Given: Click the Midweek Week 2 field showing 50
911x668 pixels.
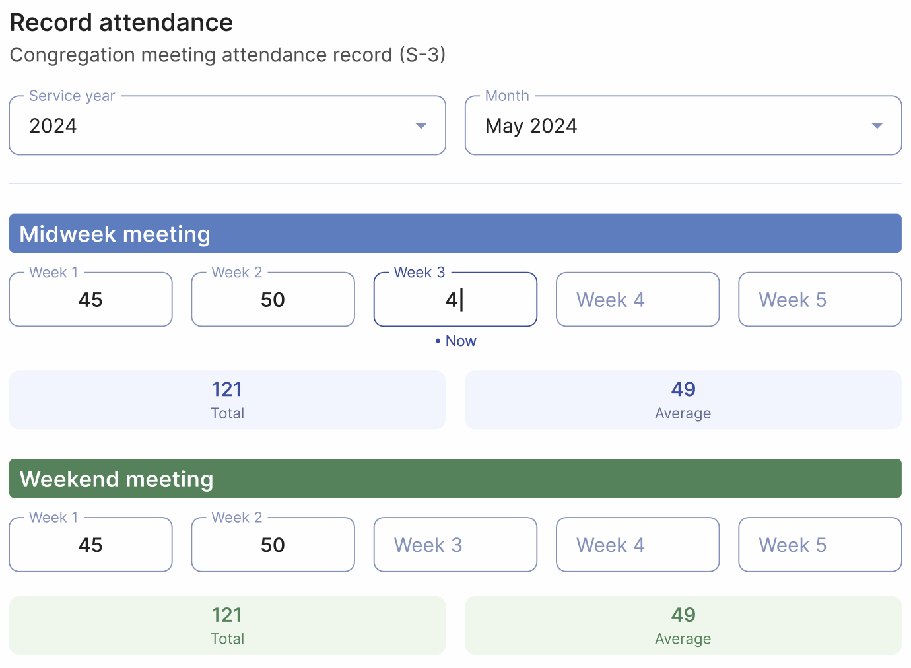Looking at the screenshot, I should (273, 300).
